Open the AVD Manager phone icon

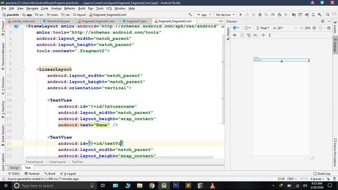pyautogui.click(x=313, y=15)
